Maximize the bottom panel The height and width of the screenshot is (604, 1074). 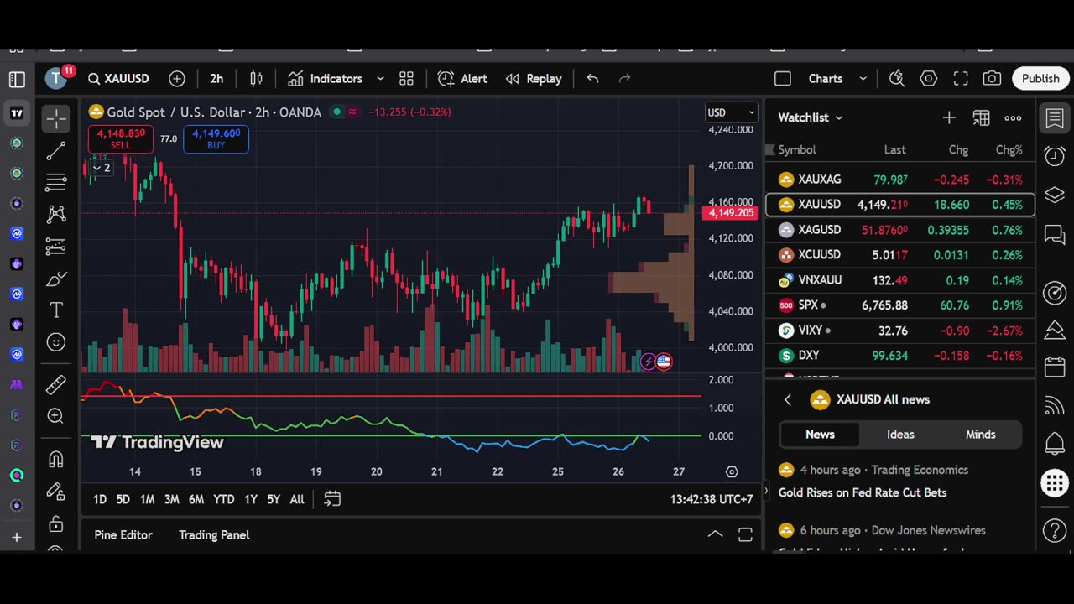[x=745, y=535]
